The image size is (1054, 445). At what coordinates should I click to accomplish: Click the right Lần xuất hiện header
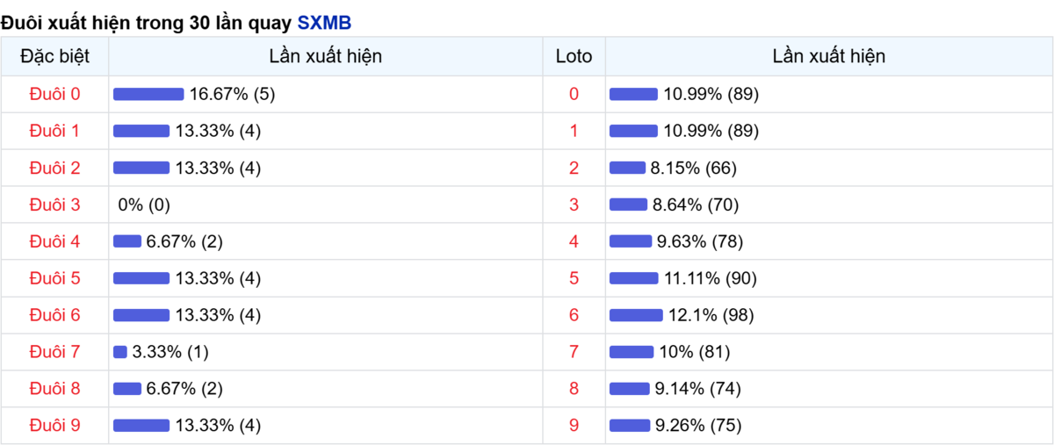pos(829,56)
